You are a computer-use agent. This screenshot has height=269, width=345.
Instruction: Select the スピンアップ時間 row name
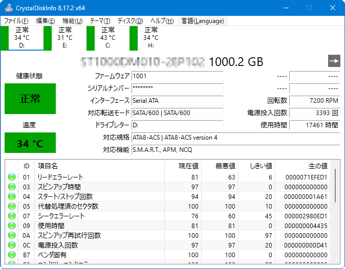(59, 187)
